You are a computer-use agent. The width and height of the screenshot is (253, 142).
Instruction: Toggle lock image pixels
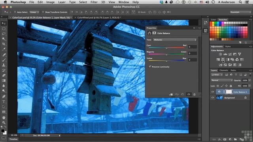pyautogui.click(x=222, y=86)
